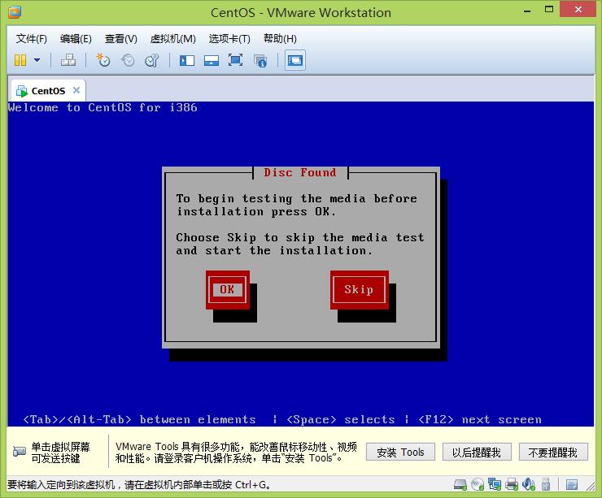
Task: Click the pause virtual machine icon
Action: point(20,60)
